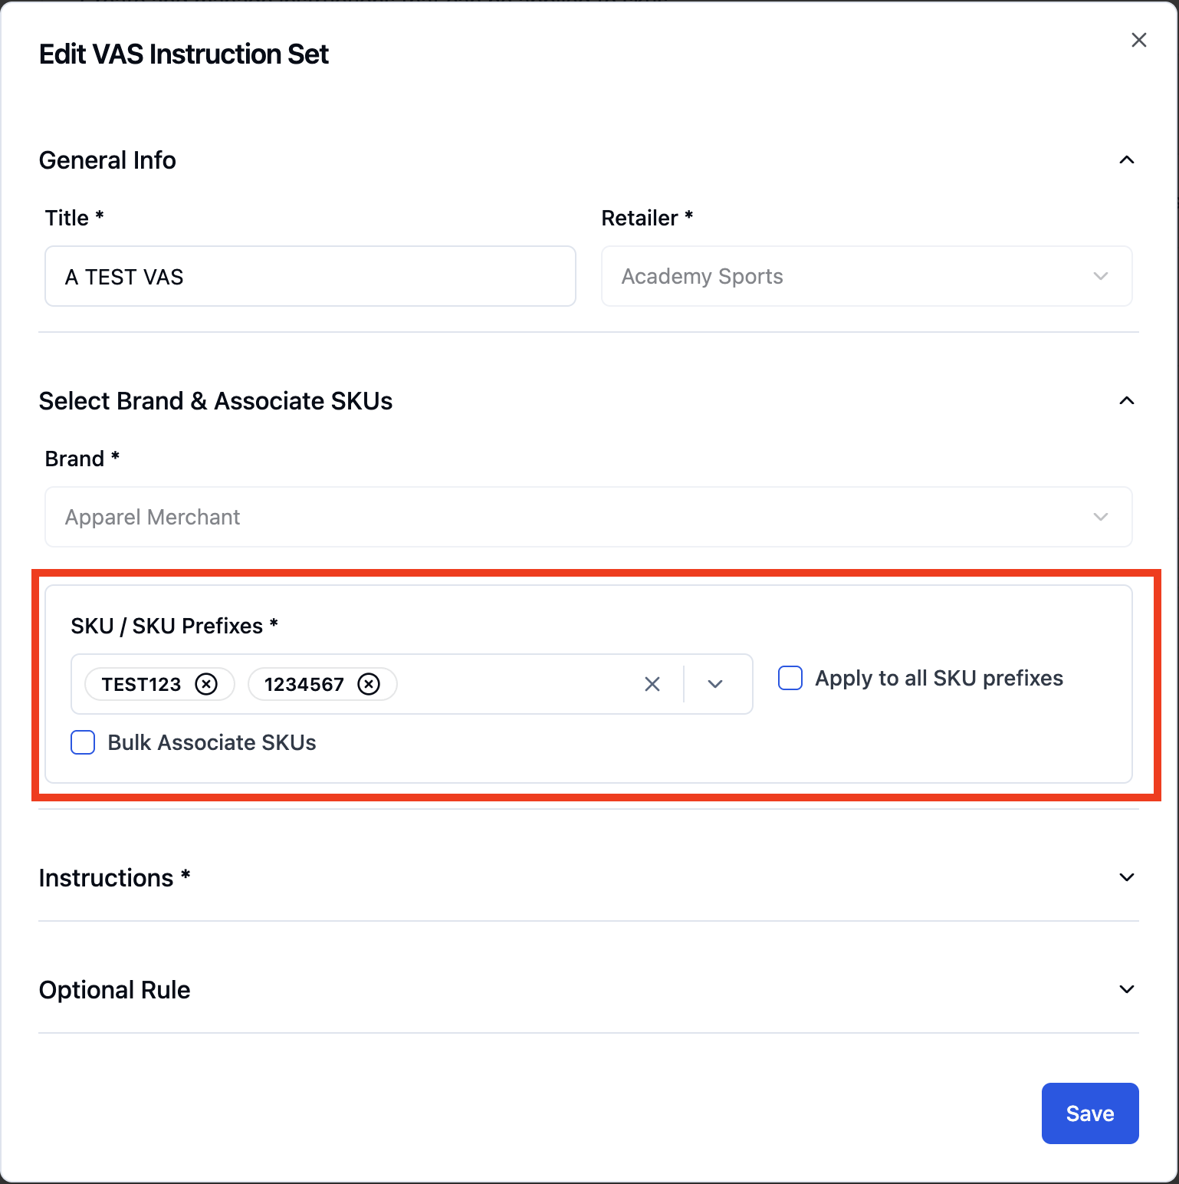
Task: Select the TEST123 tag text
Action: (x=142, y=684)
